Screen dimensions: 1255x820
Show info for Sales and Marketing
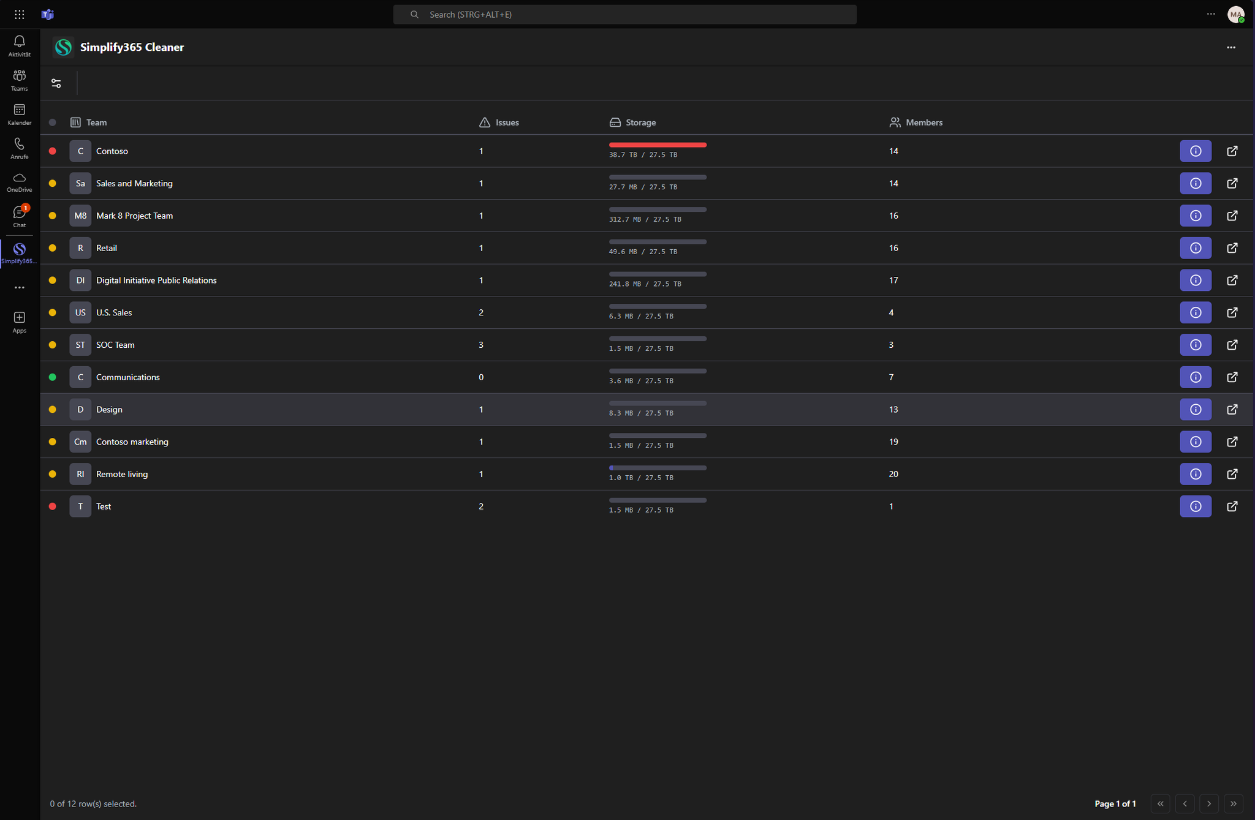[1195, 183]
